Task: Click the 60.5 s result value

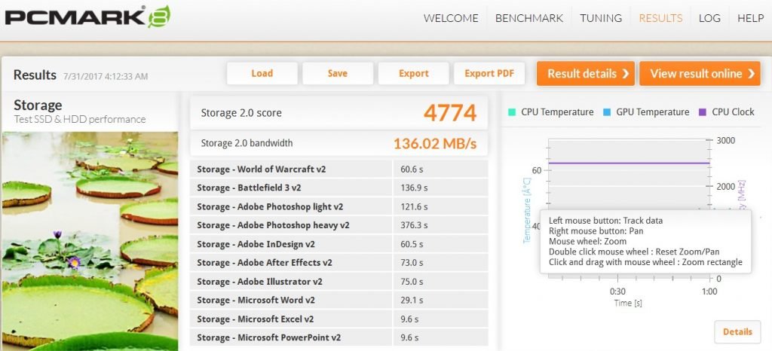Action: (412, 244)
